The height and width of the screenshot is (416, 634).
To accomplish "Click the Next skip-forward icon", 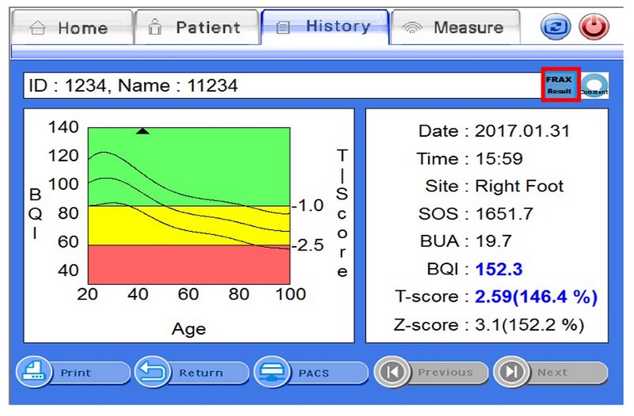I will click(511, 372).
